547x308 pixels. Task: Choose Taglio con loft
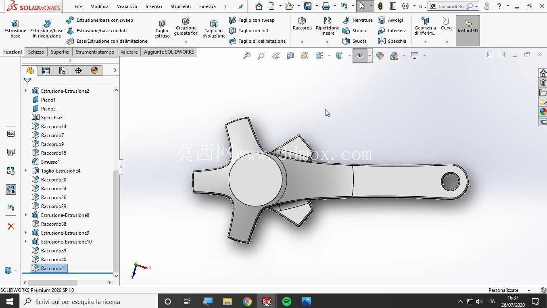click(x=248, y=31)
